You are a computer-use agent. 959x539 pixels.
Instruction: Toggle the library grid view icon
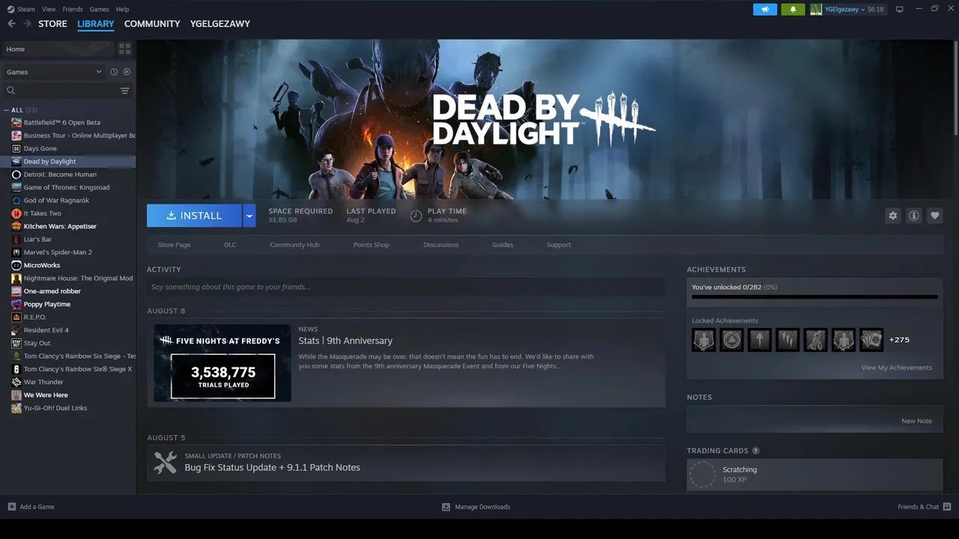click(124, 49)
